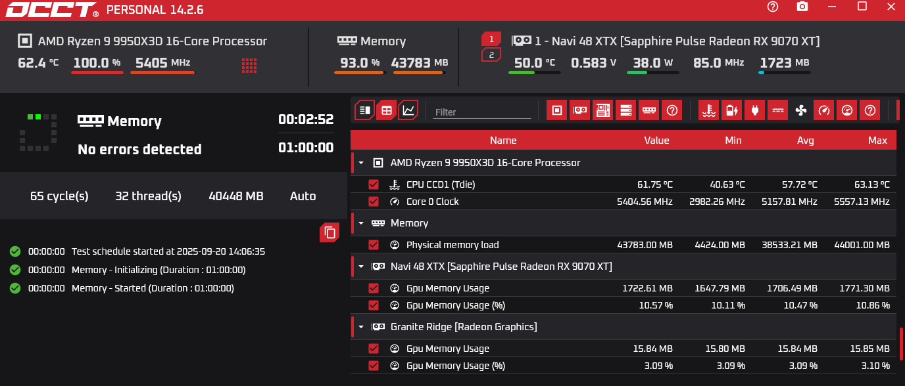Image resolution: width=905 pixels, height=386 pixels.
Task: Collapse Memory sensor group
Action: pos(361,223)
